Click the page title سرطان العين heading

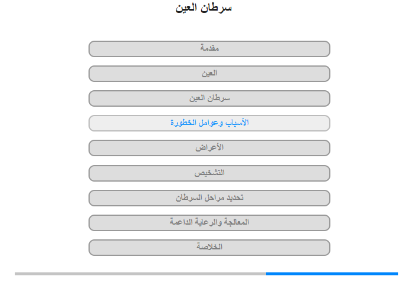coord(204,8)
